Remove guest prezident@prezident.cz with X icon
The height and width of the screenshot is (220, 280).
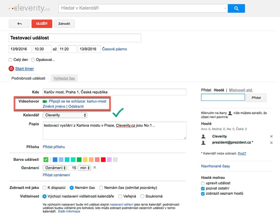click(x=271, y=143)
